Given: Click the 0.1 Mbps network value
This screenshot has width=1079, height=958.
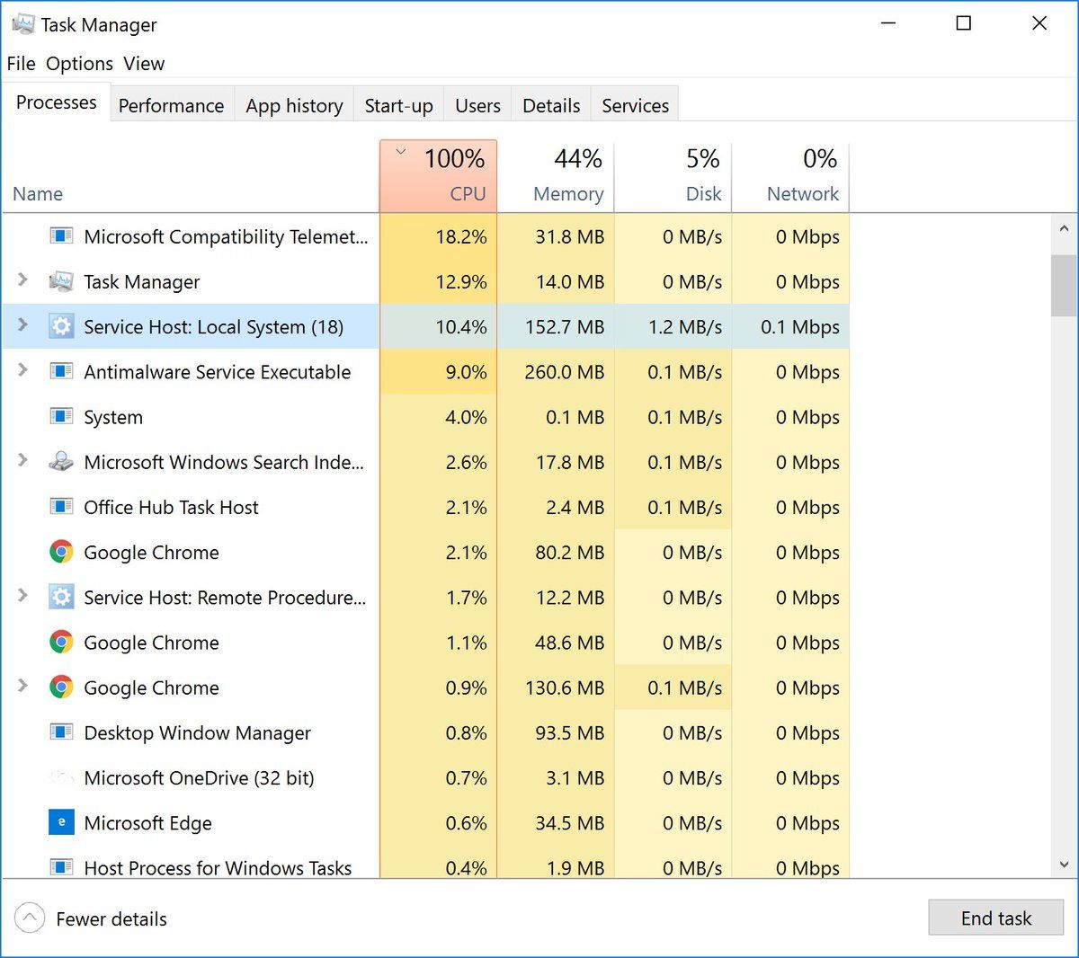Looking at the screenshot, I should (x=800, y=326).
